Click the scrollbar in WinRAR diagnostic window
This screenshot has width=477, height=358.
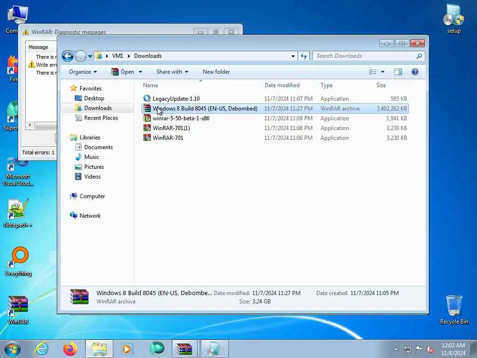coord(45,125)
